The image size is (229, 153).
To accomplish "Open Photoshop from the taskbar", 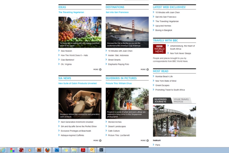I will [57, 150].
